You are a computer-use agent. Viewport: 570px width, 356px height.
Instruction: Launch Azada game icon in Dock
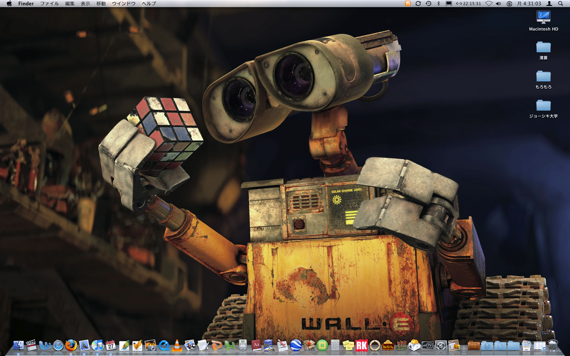[401, 345]
